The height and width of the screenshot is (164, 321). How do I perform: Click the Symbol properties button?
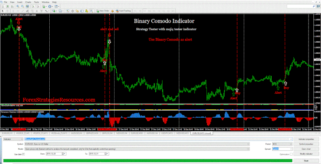[x=306, y=144]
